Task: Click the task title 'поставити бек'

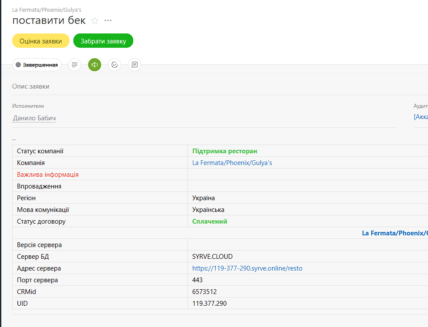Action: point(49,20)
